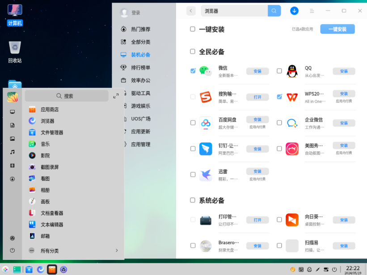Open control center icon in taskbar
The image size is (367, 275).
[63, 269]
